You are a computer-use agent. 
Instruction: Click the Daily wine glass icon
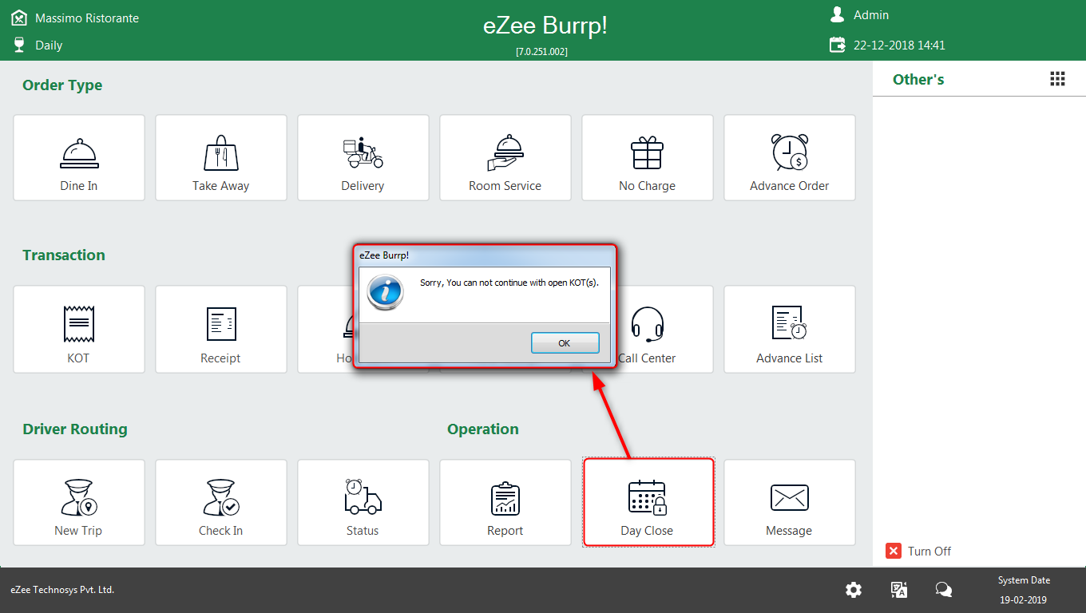19,45
